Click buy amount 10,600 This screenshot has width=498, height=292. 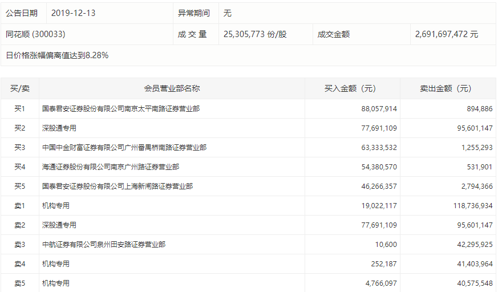[x=386, y=245]
